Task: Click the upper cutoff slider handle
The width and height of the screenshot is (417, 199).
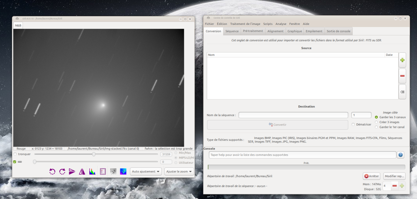Action: tap(93, 154)
